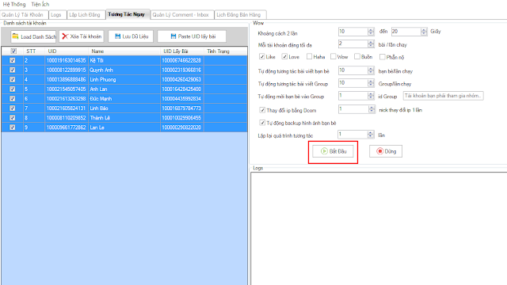
Task: Click the red X Xóa Tài khoản icon
Action: pyautogui.click(x=65, y=36)
